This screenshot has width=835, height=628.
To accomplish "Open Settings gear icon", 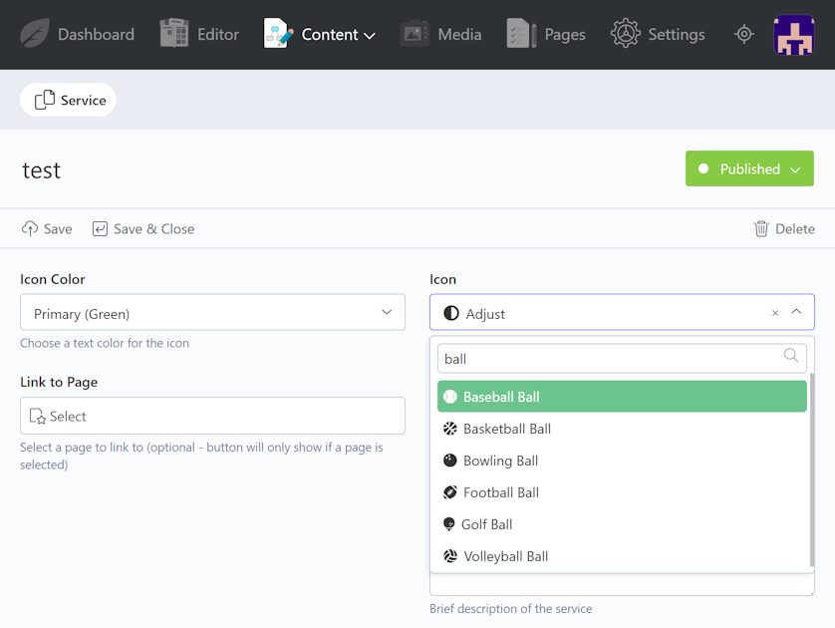I will (x=626, y=34).
